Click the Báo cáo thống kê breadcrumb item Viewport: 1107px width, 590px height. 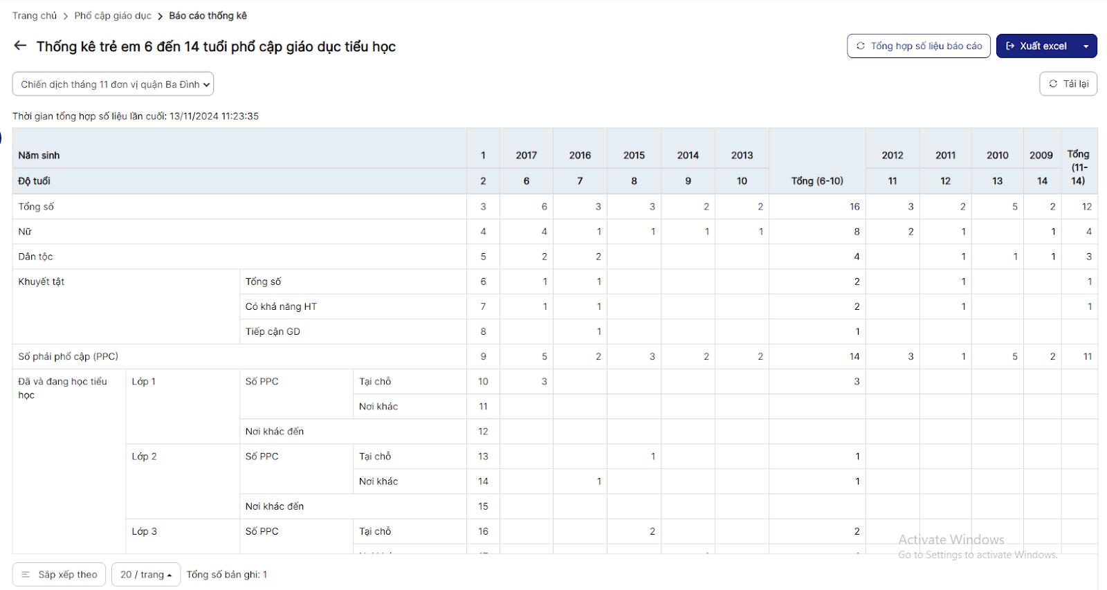208,16
